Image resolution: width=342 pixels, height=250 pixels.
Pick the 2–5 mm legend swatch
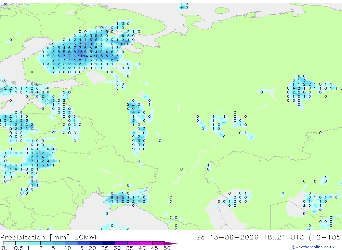(47, 243)
